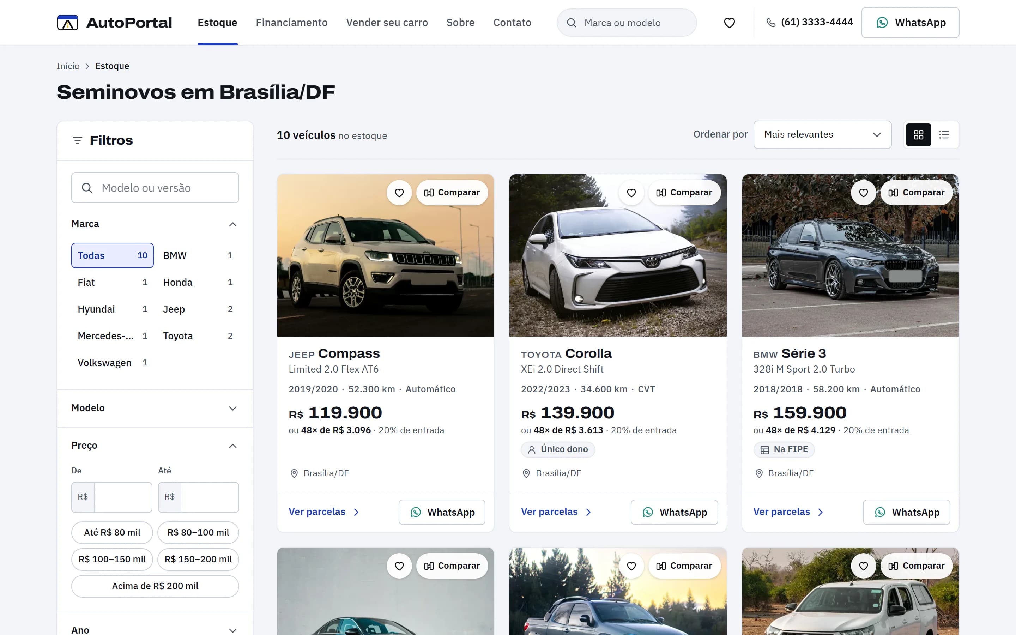
Task: Go to Financiamento page
Action: click(x=292, y=23)
